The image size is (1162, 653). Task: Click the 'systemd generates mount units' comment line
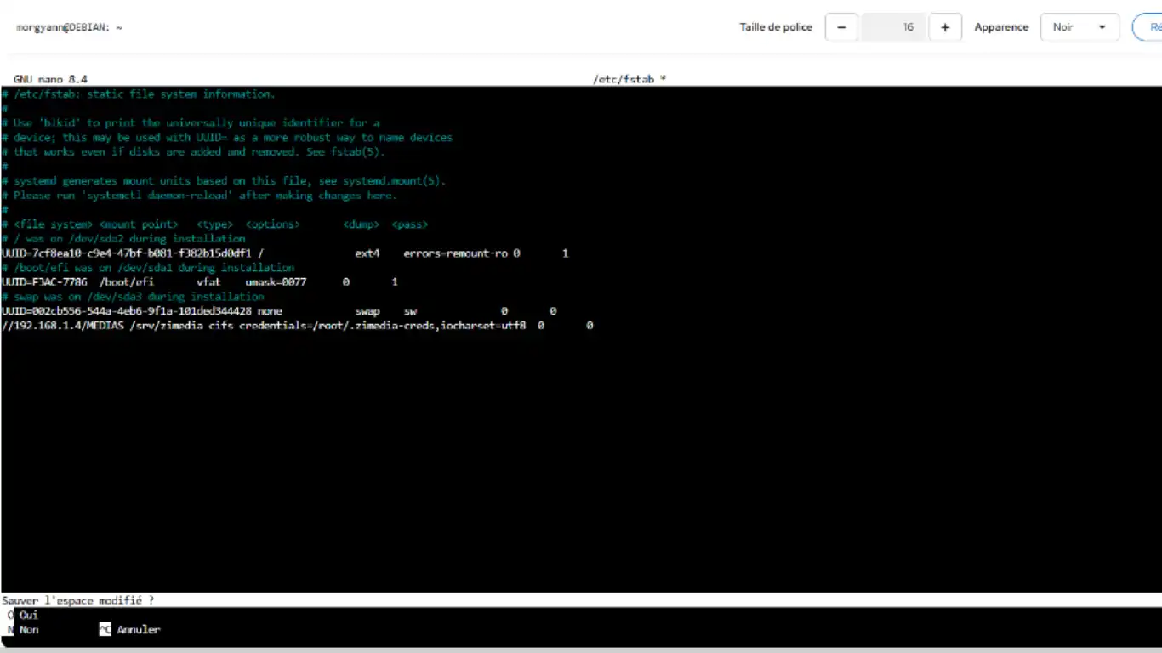[224, 181]
